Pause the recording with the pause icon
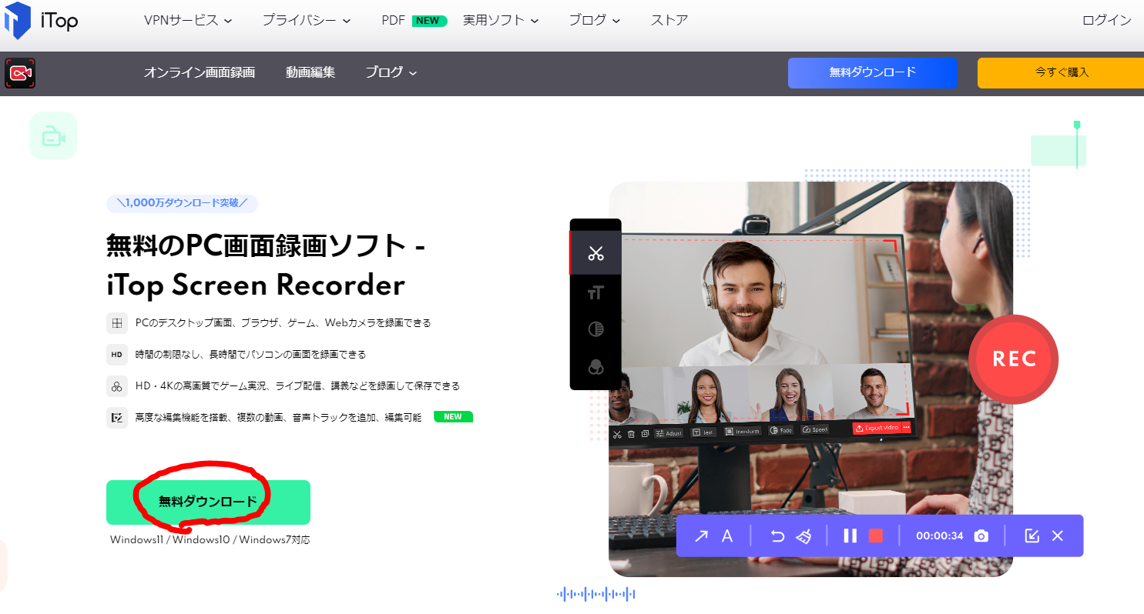This screenshot has height=614, width=1144. pyautogui.click(x=850, y=536)
